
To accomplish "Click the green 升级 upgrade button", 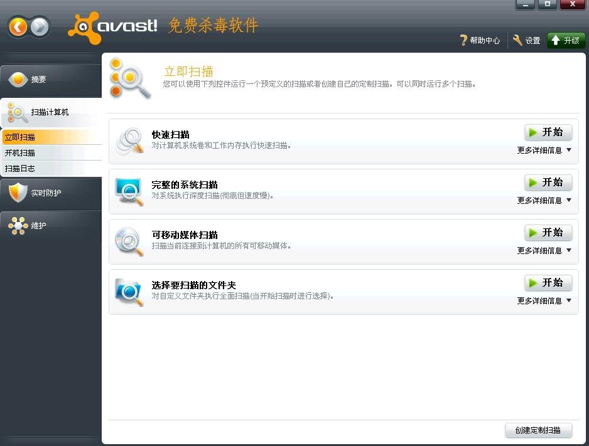I will 566,40.
